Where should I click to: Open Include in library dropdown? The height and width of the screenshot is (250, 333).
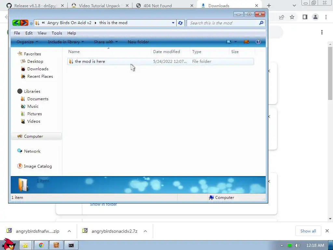66,42
